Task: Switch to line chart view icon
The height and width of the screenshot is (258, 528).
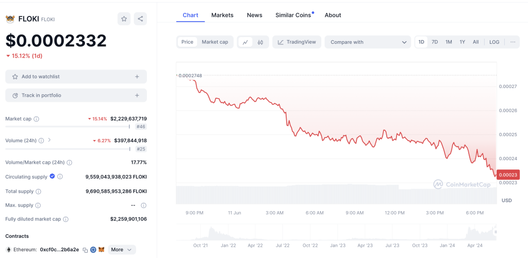Action: 245,42
